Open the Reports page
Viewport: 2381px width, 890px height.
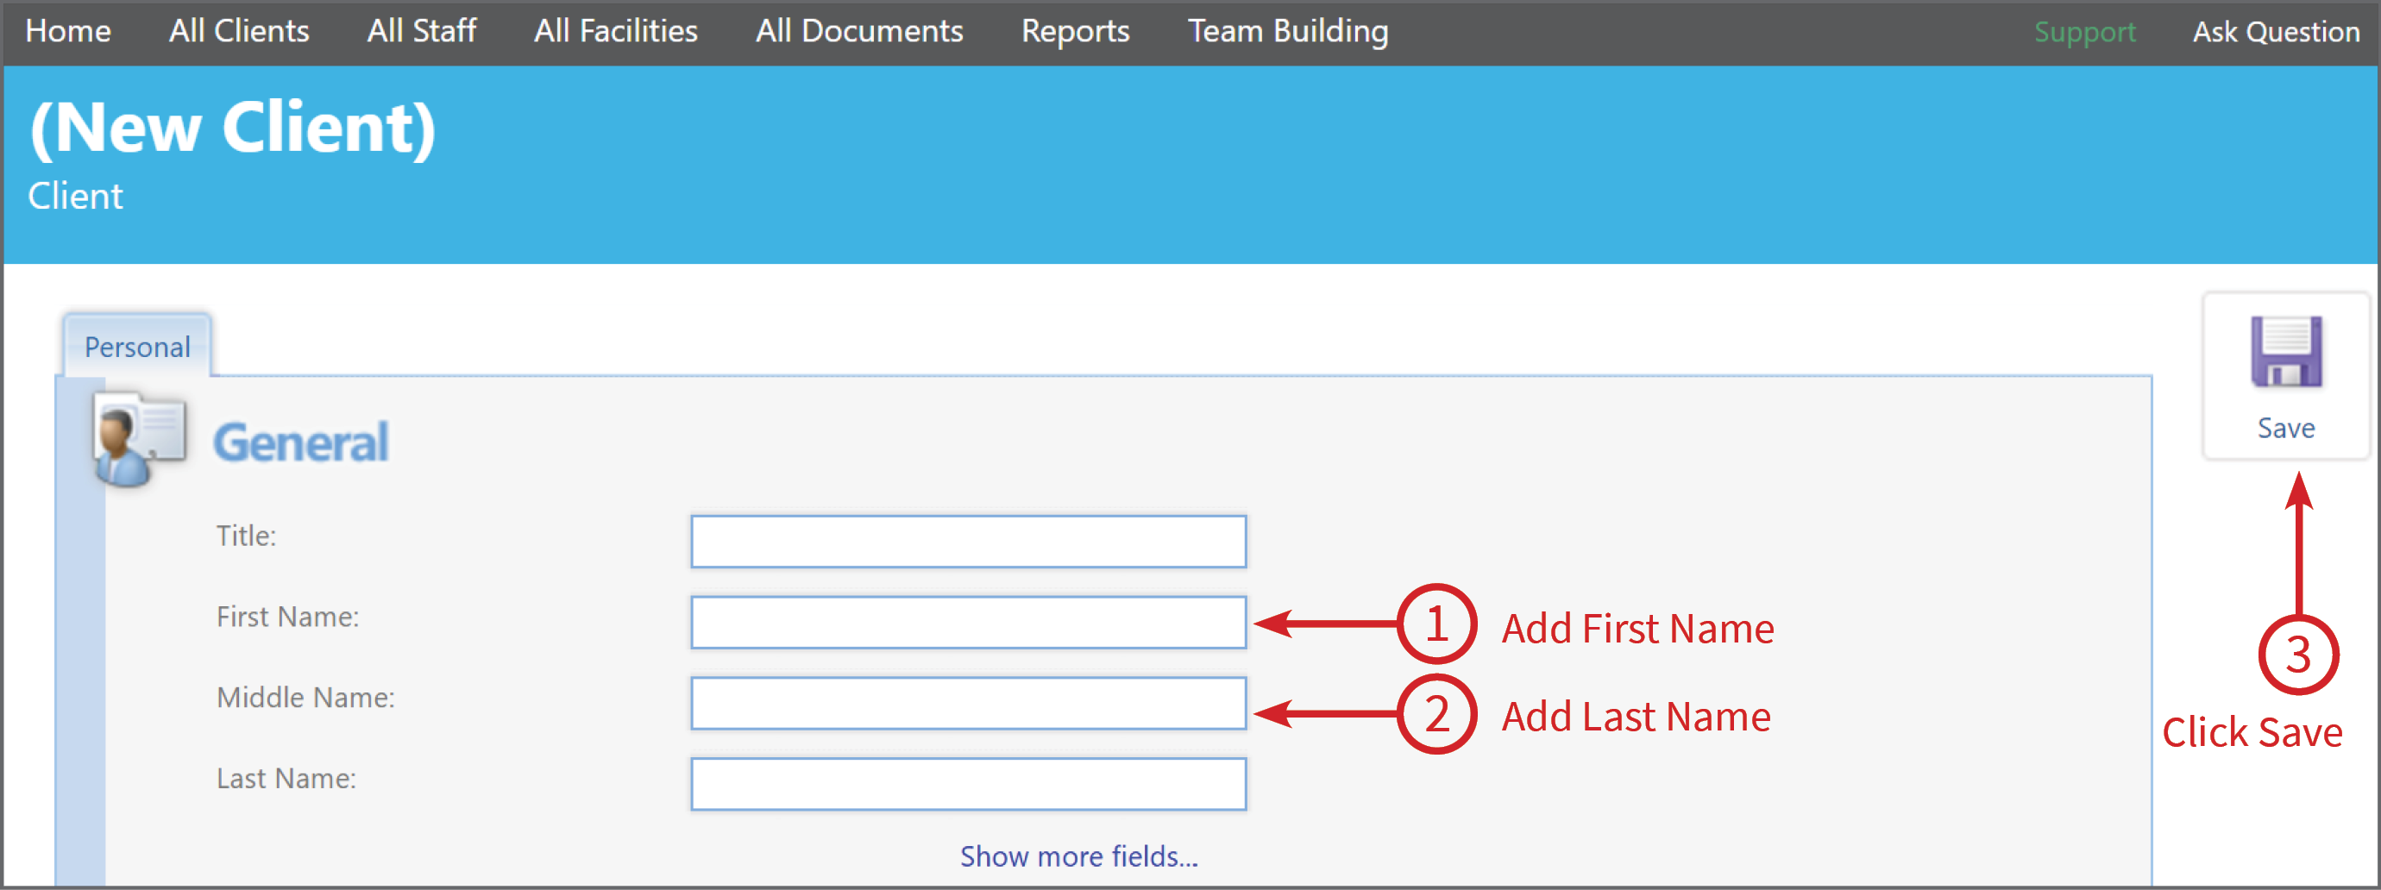pos(1074,30)
